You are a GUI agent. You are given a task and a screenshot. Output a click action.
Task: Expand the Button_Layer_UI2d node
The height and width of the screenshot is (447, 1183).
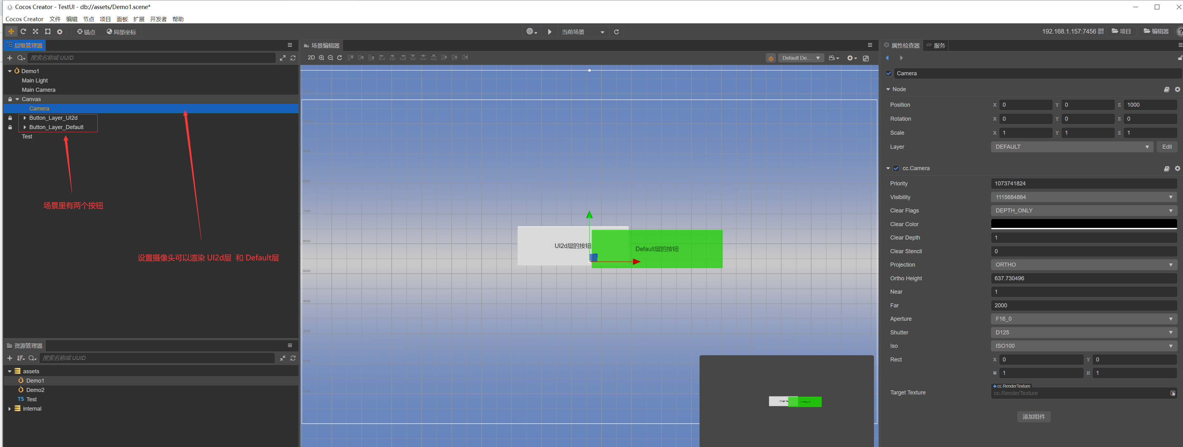click(25, 118)
